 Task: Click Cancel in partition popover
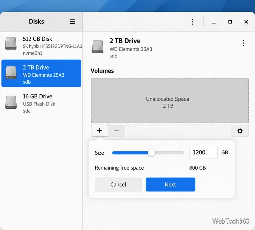pos(118,184)
